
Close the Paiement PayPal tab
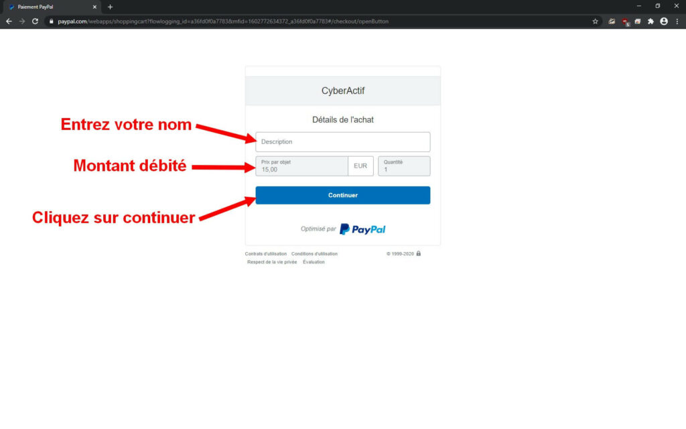(94, 7)
